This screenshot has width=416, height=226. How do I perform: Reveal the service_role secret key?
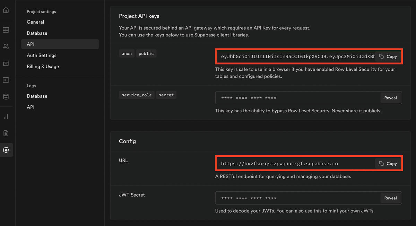tap(390, 98)
